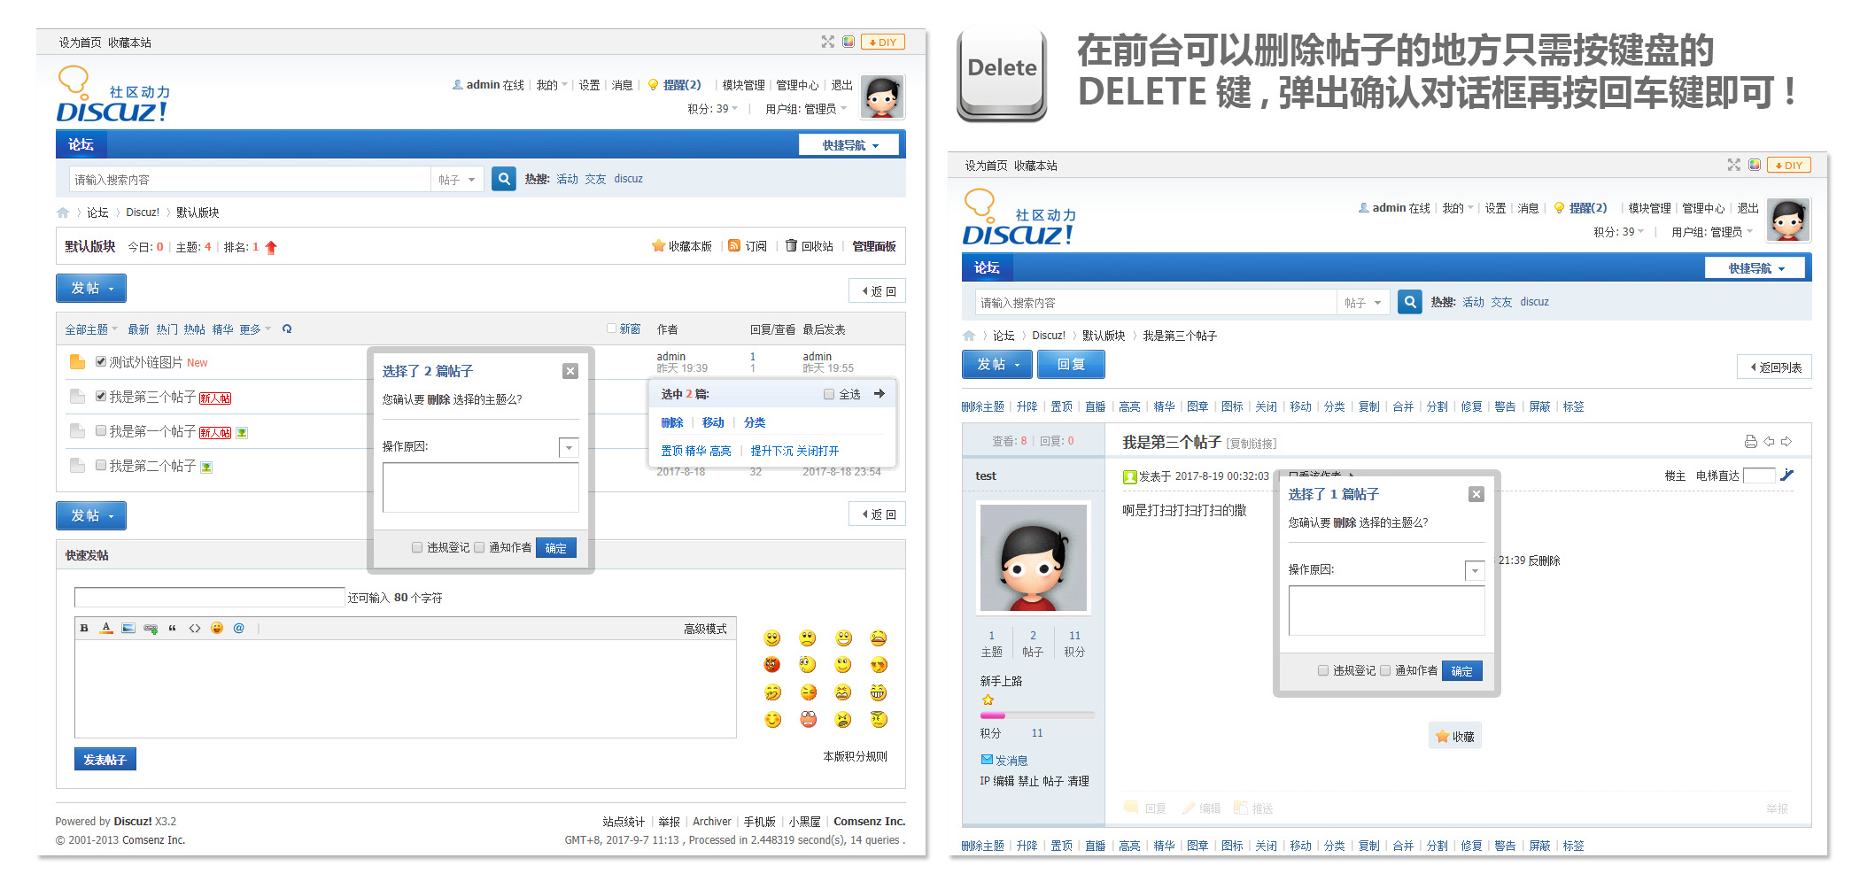Check the 我是第二个帖子 thread checkbox
This screenshot has width=1860, height=889.
point(101,466)
